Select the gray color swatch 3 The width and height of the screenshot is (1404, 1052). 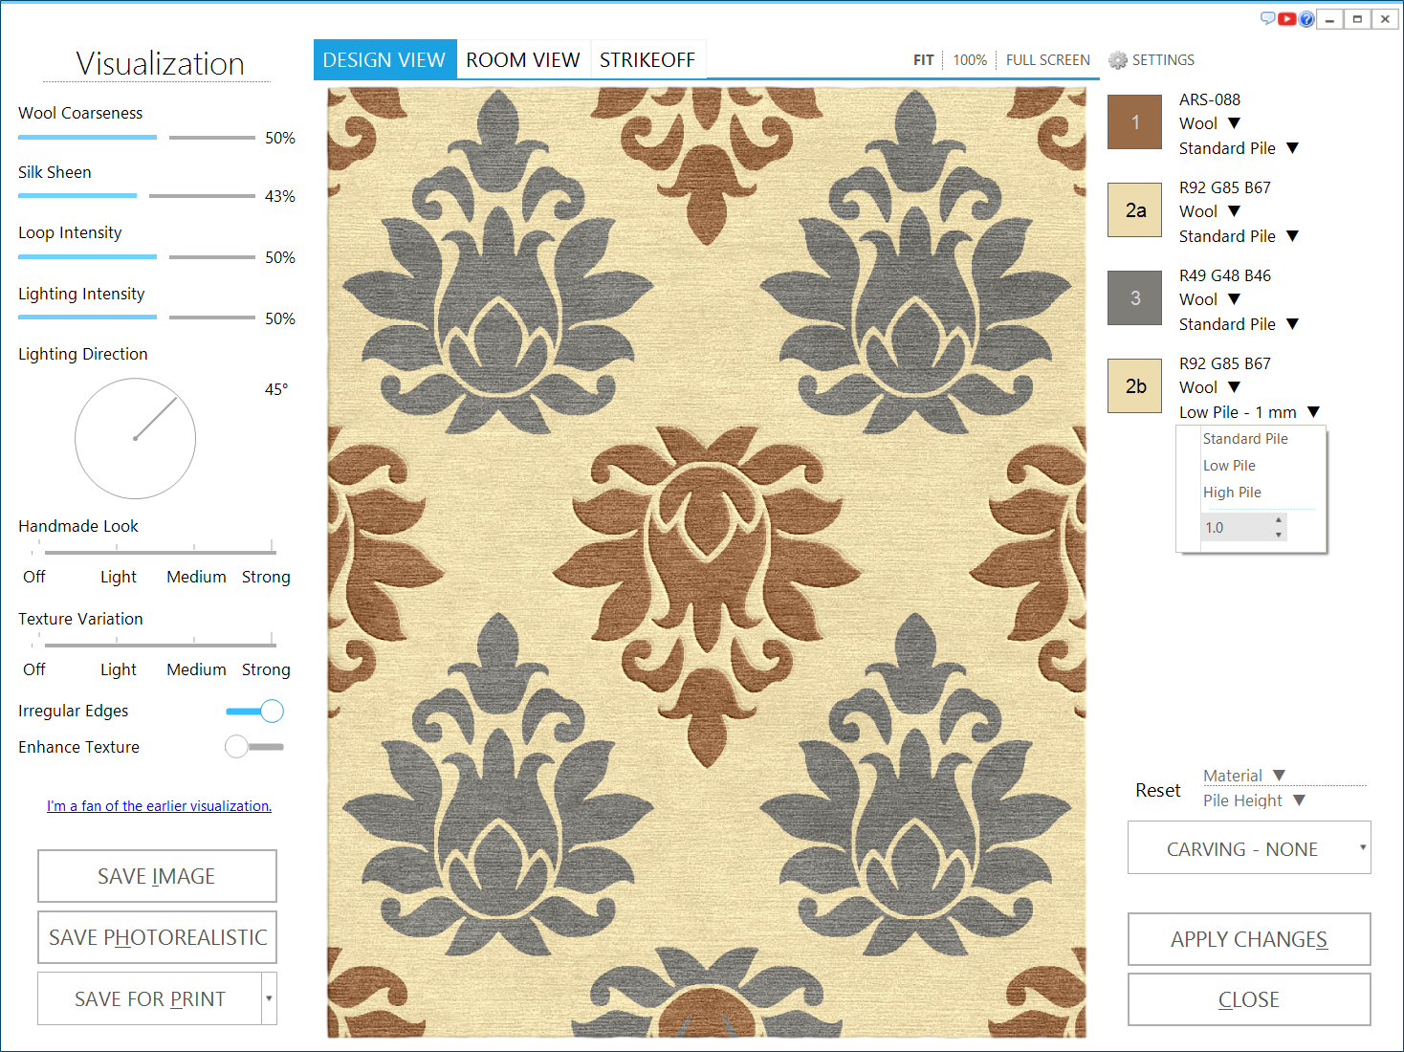(1134, 298)
